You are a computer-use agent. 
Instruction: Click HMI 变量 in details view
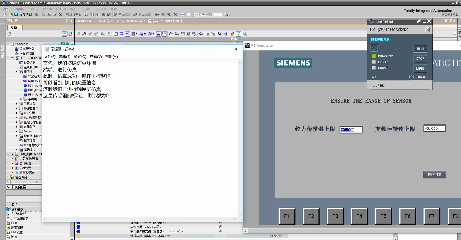[15, 232]
